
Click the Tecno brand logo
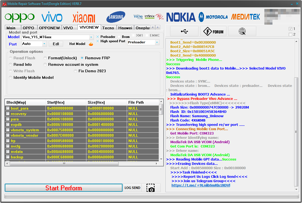point(138,17)
